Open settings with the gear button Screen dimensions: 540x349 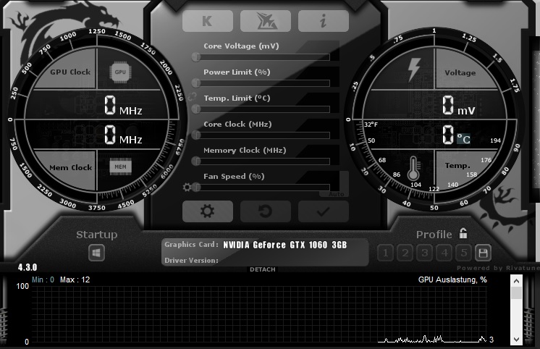tap(208, 211)
